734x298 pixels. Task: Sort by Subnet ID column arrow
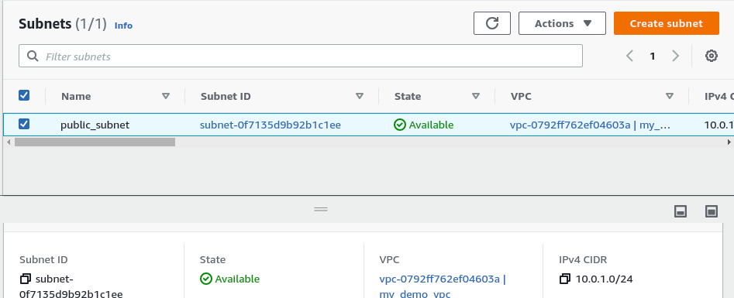pos(359,96)
